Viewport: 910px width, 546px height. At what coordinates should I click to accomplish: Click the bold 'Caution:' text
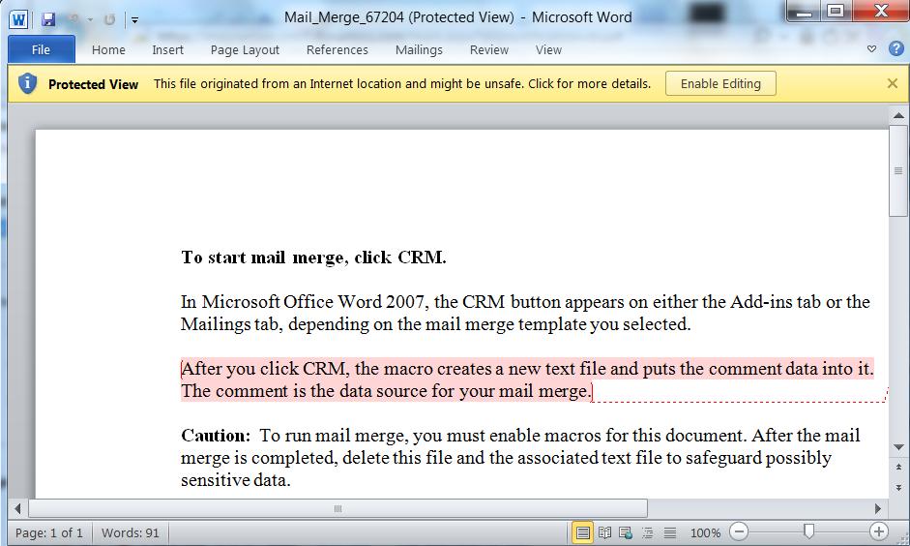tap(216, 435)
